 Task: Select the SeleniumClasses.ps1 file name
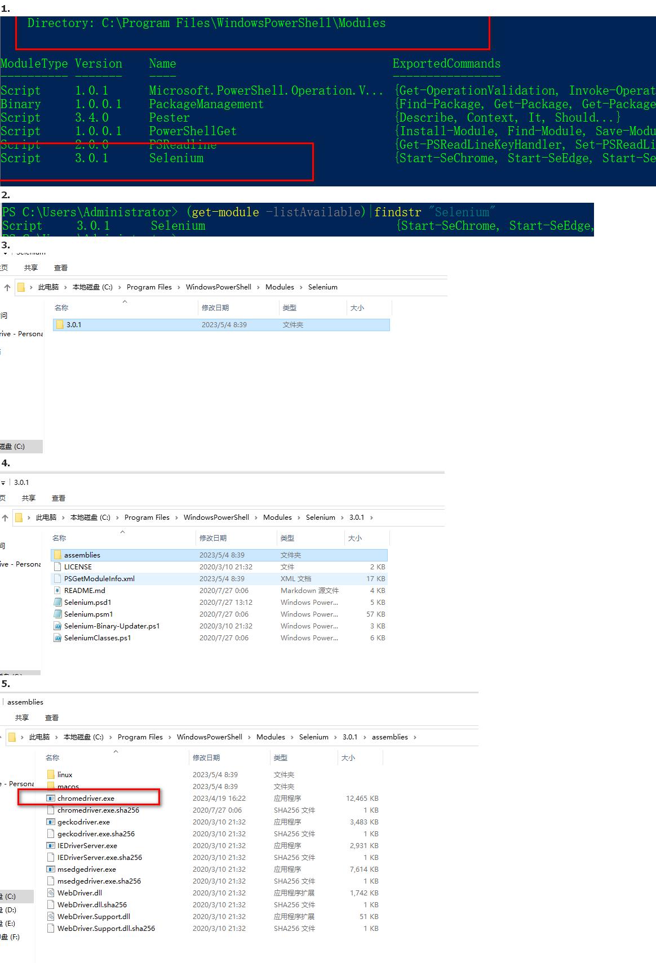pyautogui.click(x=97, y=638)
